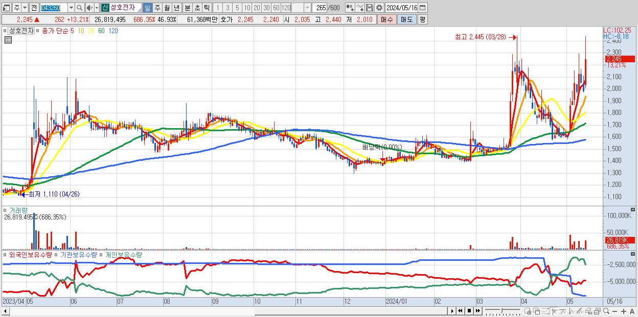This screenshot has height=317, width=638.
Task: Open the custom interval dropdown arrow
Action: tap(307, 8)
